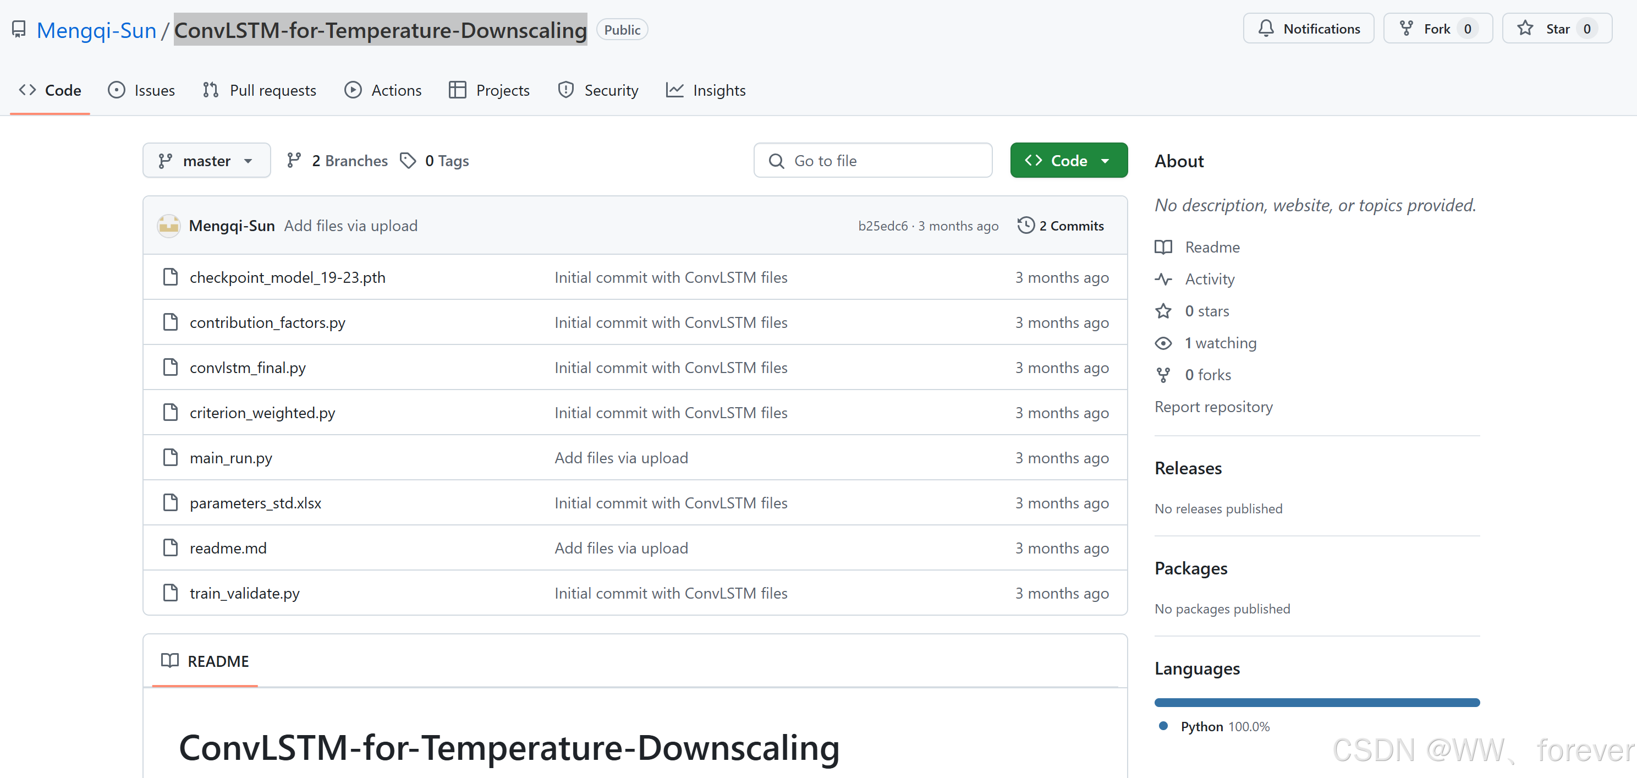Expand the green Code dropdown button
The height and width of the screenshot is (778, 1637).
coord(1068,161)
